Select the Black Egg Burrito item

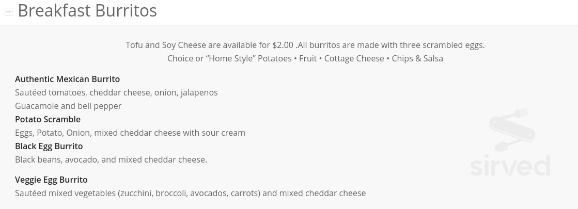(x=49, y=146)
